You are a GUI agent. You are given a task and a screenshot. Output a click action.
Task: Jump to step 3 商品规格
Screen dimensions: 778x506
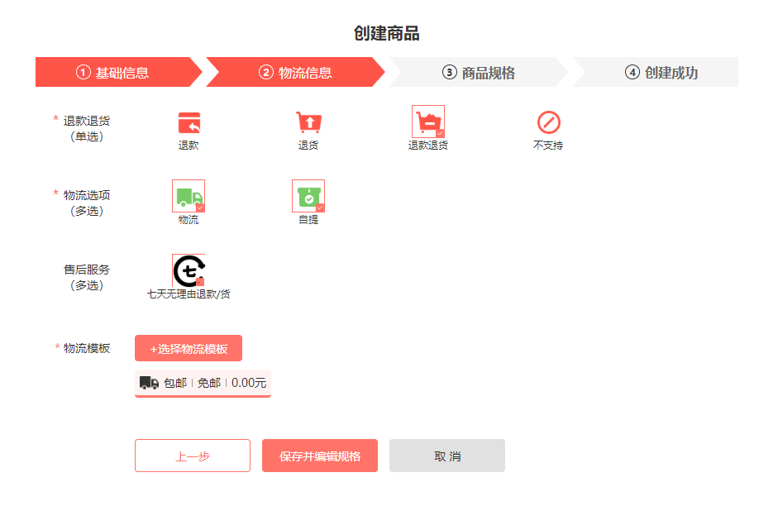479,73
